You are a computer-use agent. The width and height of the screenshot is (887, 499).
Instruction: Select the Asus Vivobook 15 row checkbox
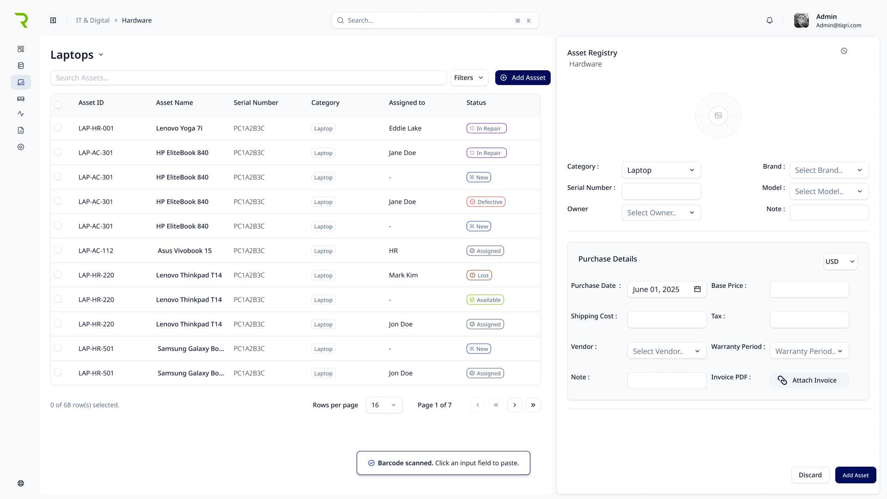pos(58,250)
